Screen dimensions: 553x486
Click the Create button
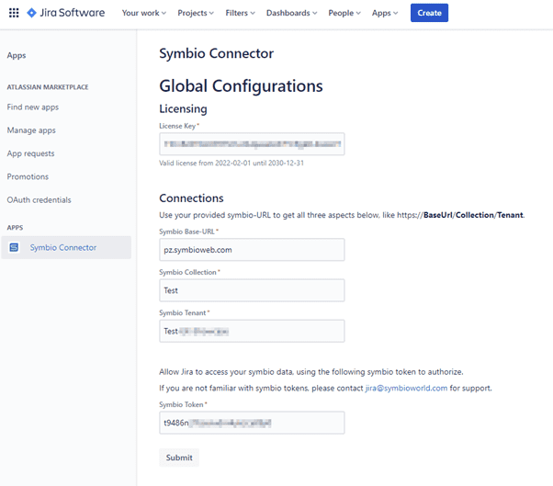(x=429, y=13)
